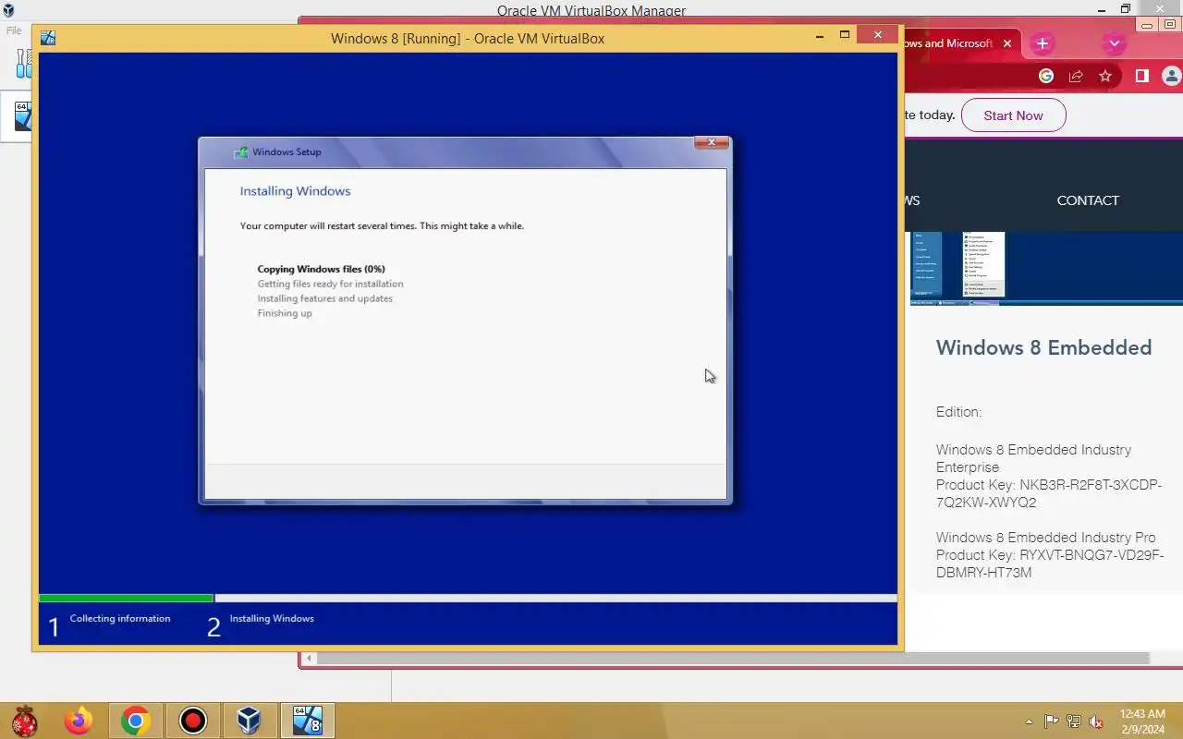Click step 1 'Collecting information' label

[120, 619]
